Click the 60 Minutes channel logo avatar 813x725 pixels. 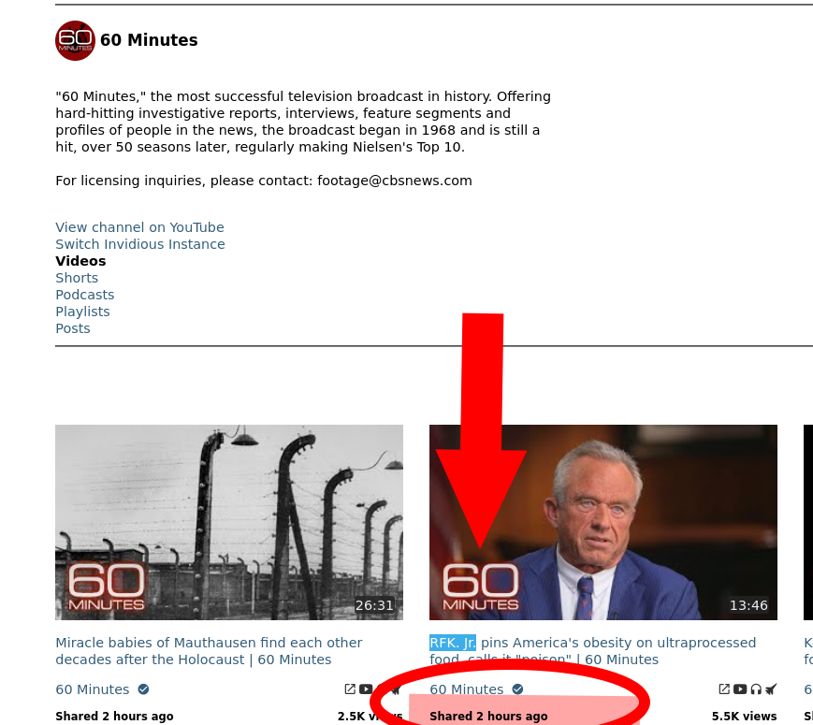point(75,40)
